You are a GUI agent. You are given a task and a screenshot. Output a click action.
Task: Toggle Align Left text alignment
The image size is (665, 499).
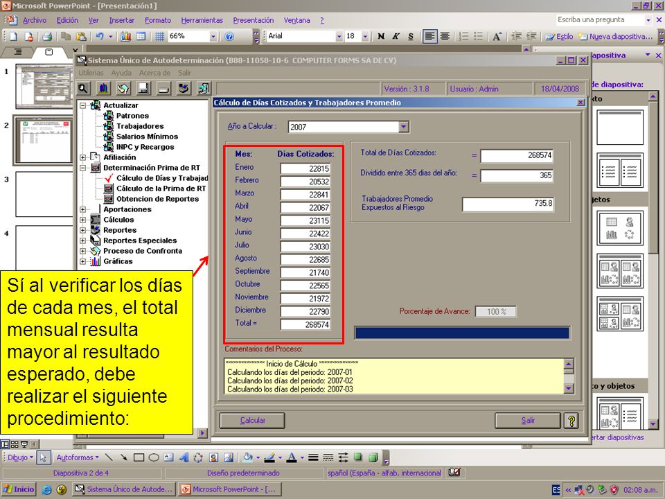(429, 37)
